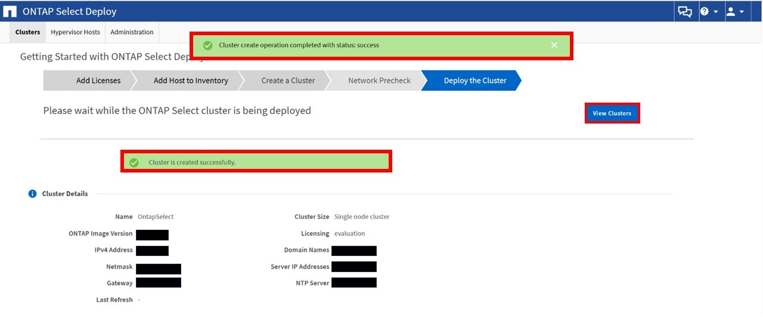The height and width of the screenshot is (324, 763).
Task: Click the NetApp logo in header
Action: [10, 11]
